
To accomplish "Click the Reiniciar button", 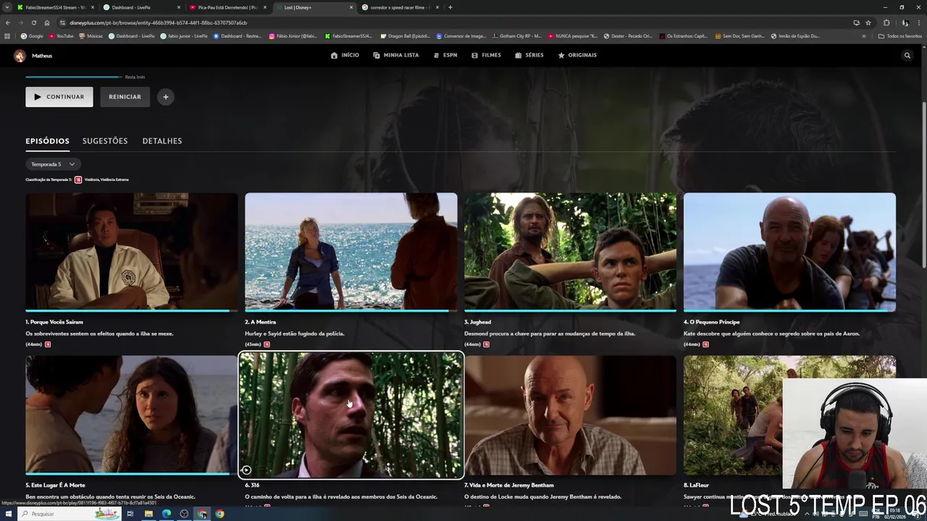I will tap(125, 97).
